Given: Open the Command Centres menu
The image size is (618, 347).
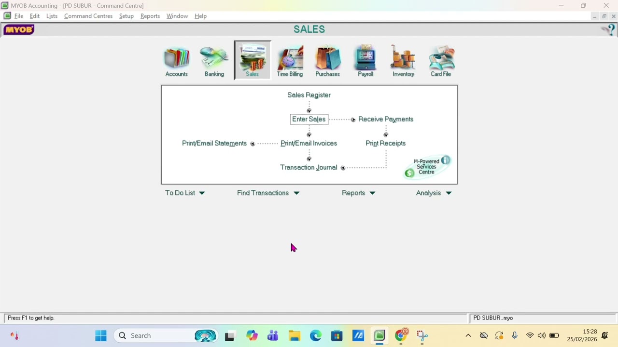Looking at the screenshot, I should point(88,16).
